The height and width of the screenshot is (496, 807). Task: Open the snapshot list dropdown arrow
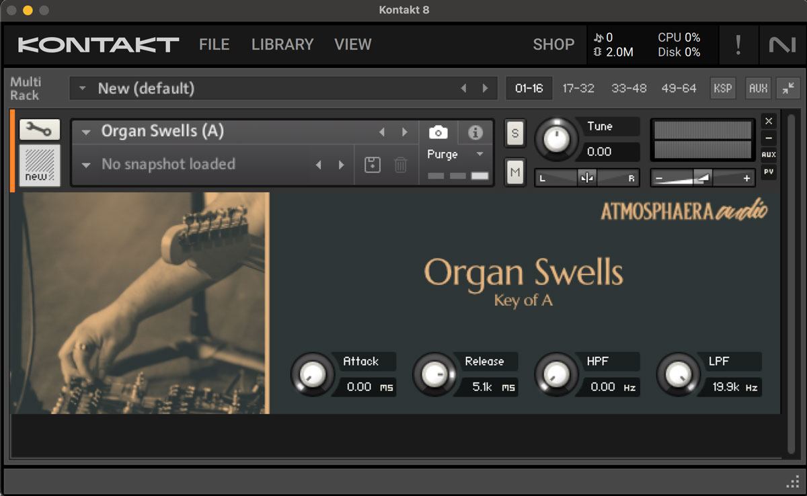(x=85, y=165)
